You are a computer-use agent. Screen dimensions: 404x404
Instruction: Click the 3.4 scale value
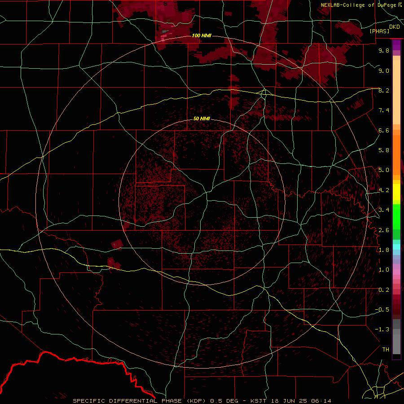tap(384, 210)
